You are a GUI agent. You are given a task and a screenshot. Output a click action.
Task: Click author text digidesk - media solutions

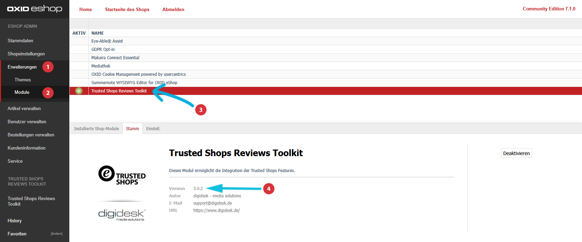coord(217,196)
